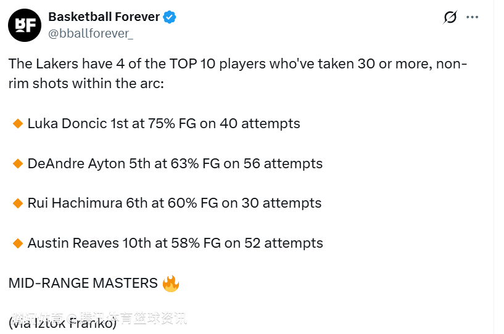Viewport: 504px width, 334px height.
Task: Click the MID-RANGE MASTERS text
Action: pos(83,283)
